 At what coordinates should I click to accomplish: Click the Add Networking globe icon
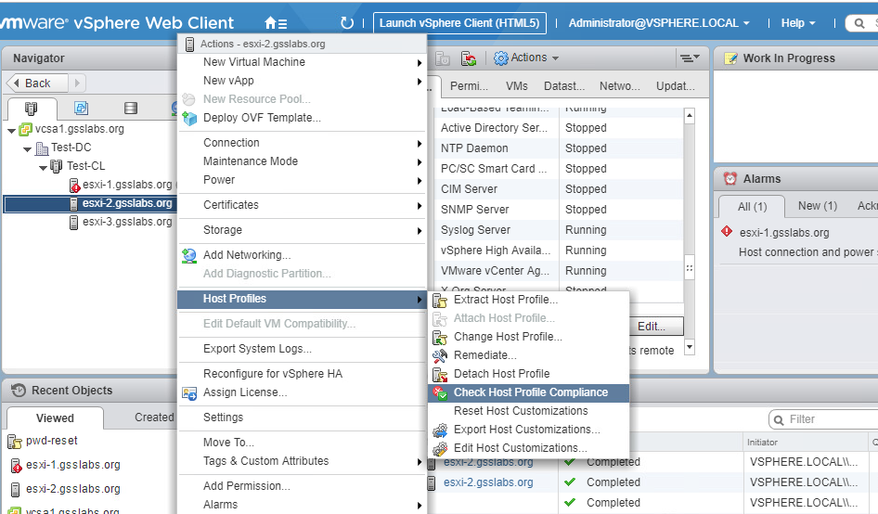(189, 255)
